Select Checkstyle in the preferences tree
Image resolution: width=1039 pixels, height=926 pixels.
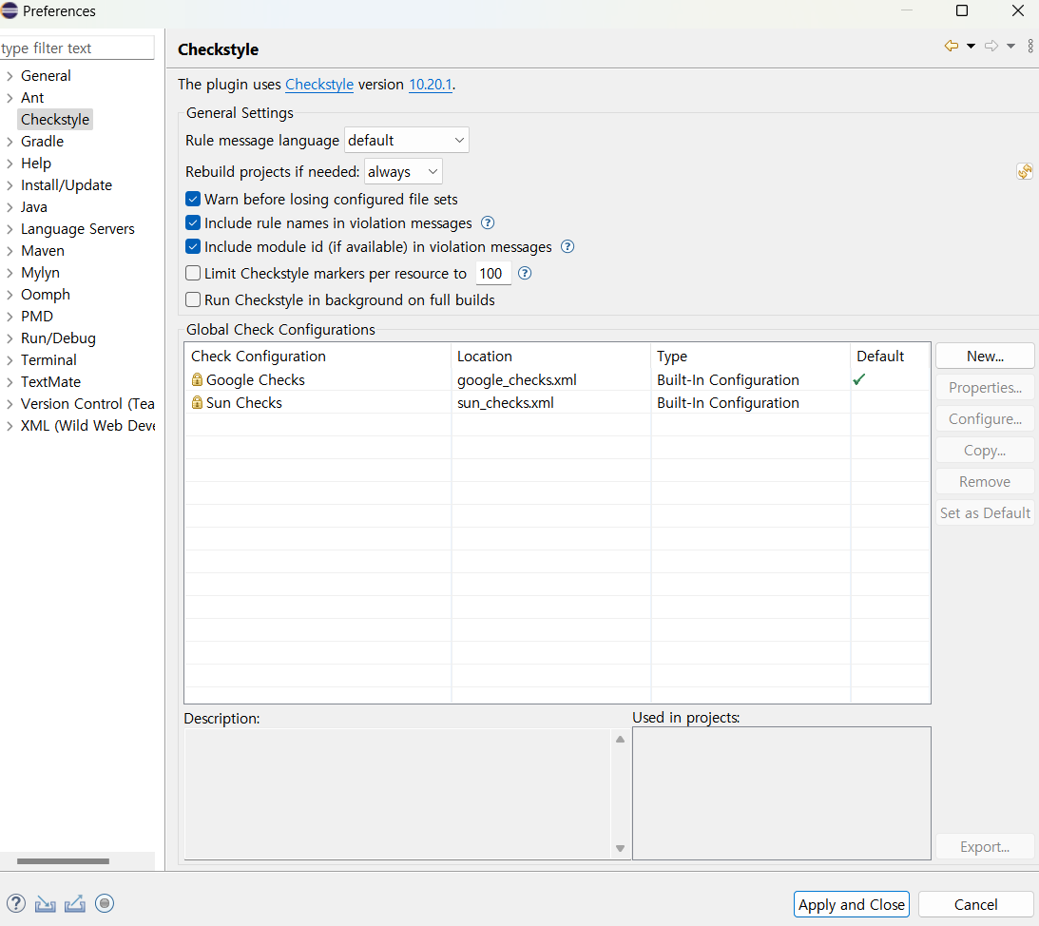(x=55, y=119)
